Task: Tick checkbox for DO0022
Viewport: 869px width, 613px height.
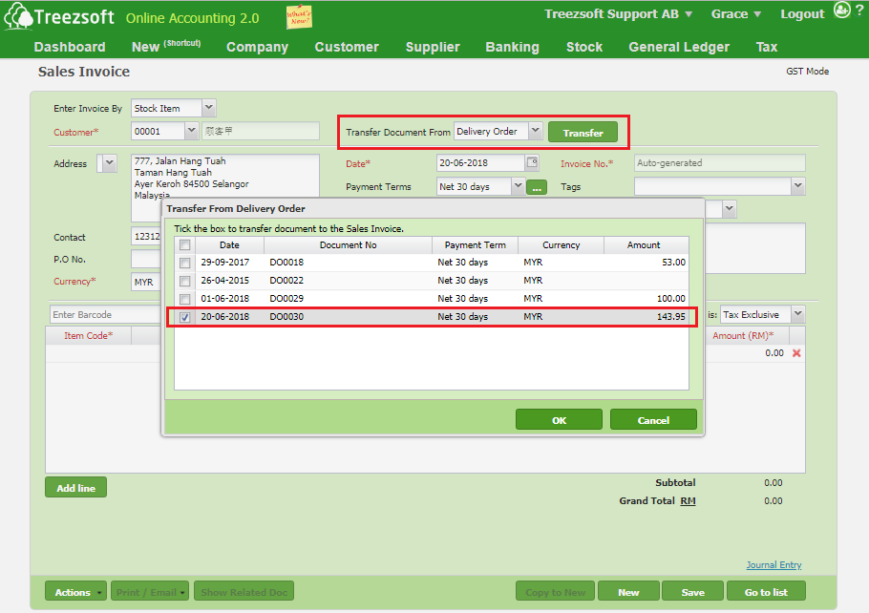Action: point(185,281)
